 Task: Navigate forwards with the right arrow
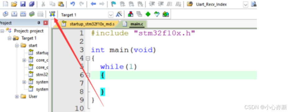102,4
